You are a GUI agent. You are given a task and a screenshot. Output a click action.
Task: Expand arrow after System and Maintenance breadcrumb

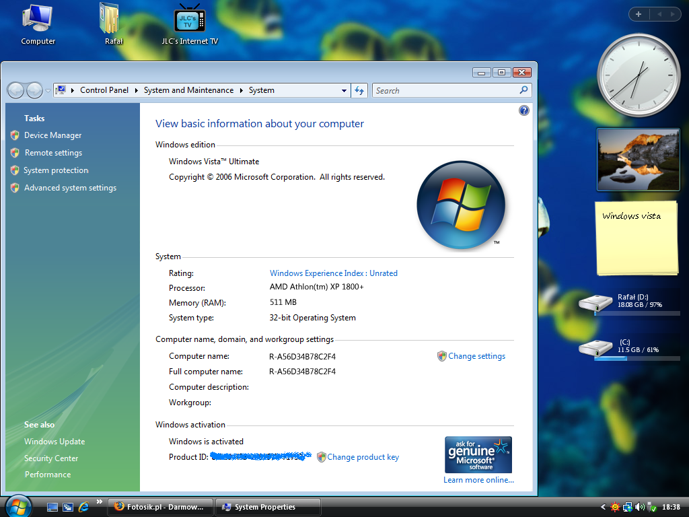[x=242, y=90]
